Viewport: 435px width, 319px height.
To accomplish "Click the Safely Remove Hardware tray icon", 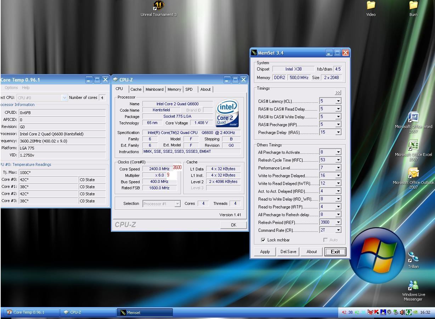I will tap(396, 312).
